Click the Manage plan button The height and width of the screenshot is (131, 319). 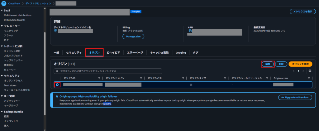(x=133, y=36)
